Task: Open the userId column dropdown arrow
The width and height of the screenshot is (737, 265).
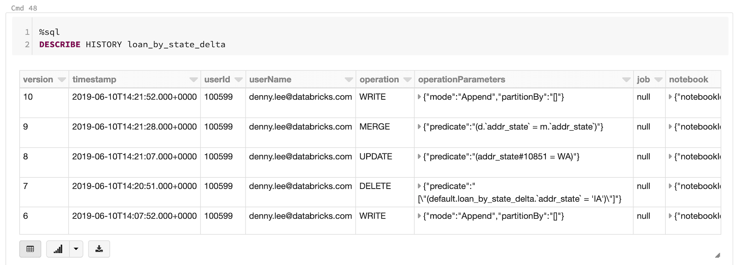Action: [239, 80]
